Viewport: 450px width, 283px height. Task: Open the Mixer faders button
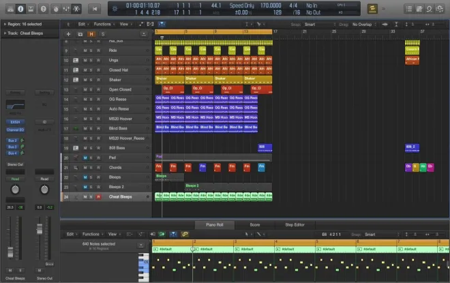(66, 9)
